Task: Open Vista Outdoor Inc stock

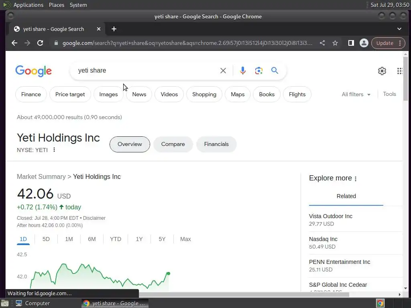Action: click(x=356, y=220)
